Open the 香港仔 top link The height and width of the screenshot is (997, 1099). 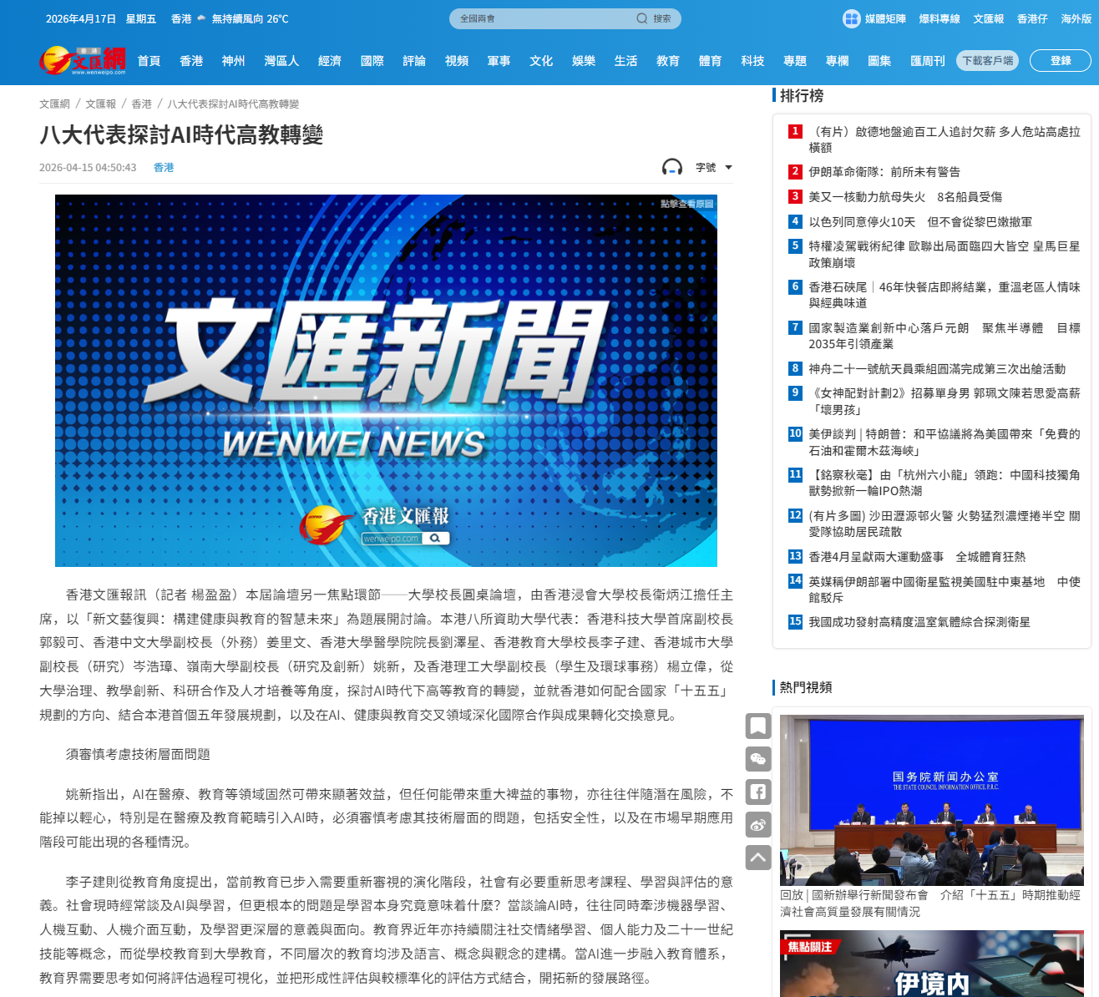click(x=1032, y=18)
